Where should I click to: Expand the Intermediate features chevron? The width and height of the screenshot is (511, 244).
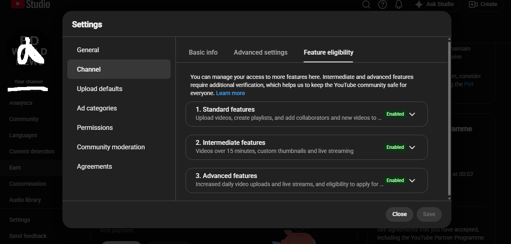coord(412,147)
